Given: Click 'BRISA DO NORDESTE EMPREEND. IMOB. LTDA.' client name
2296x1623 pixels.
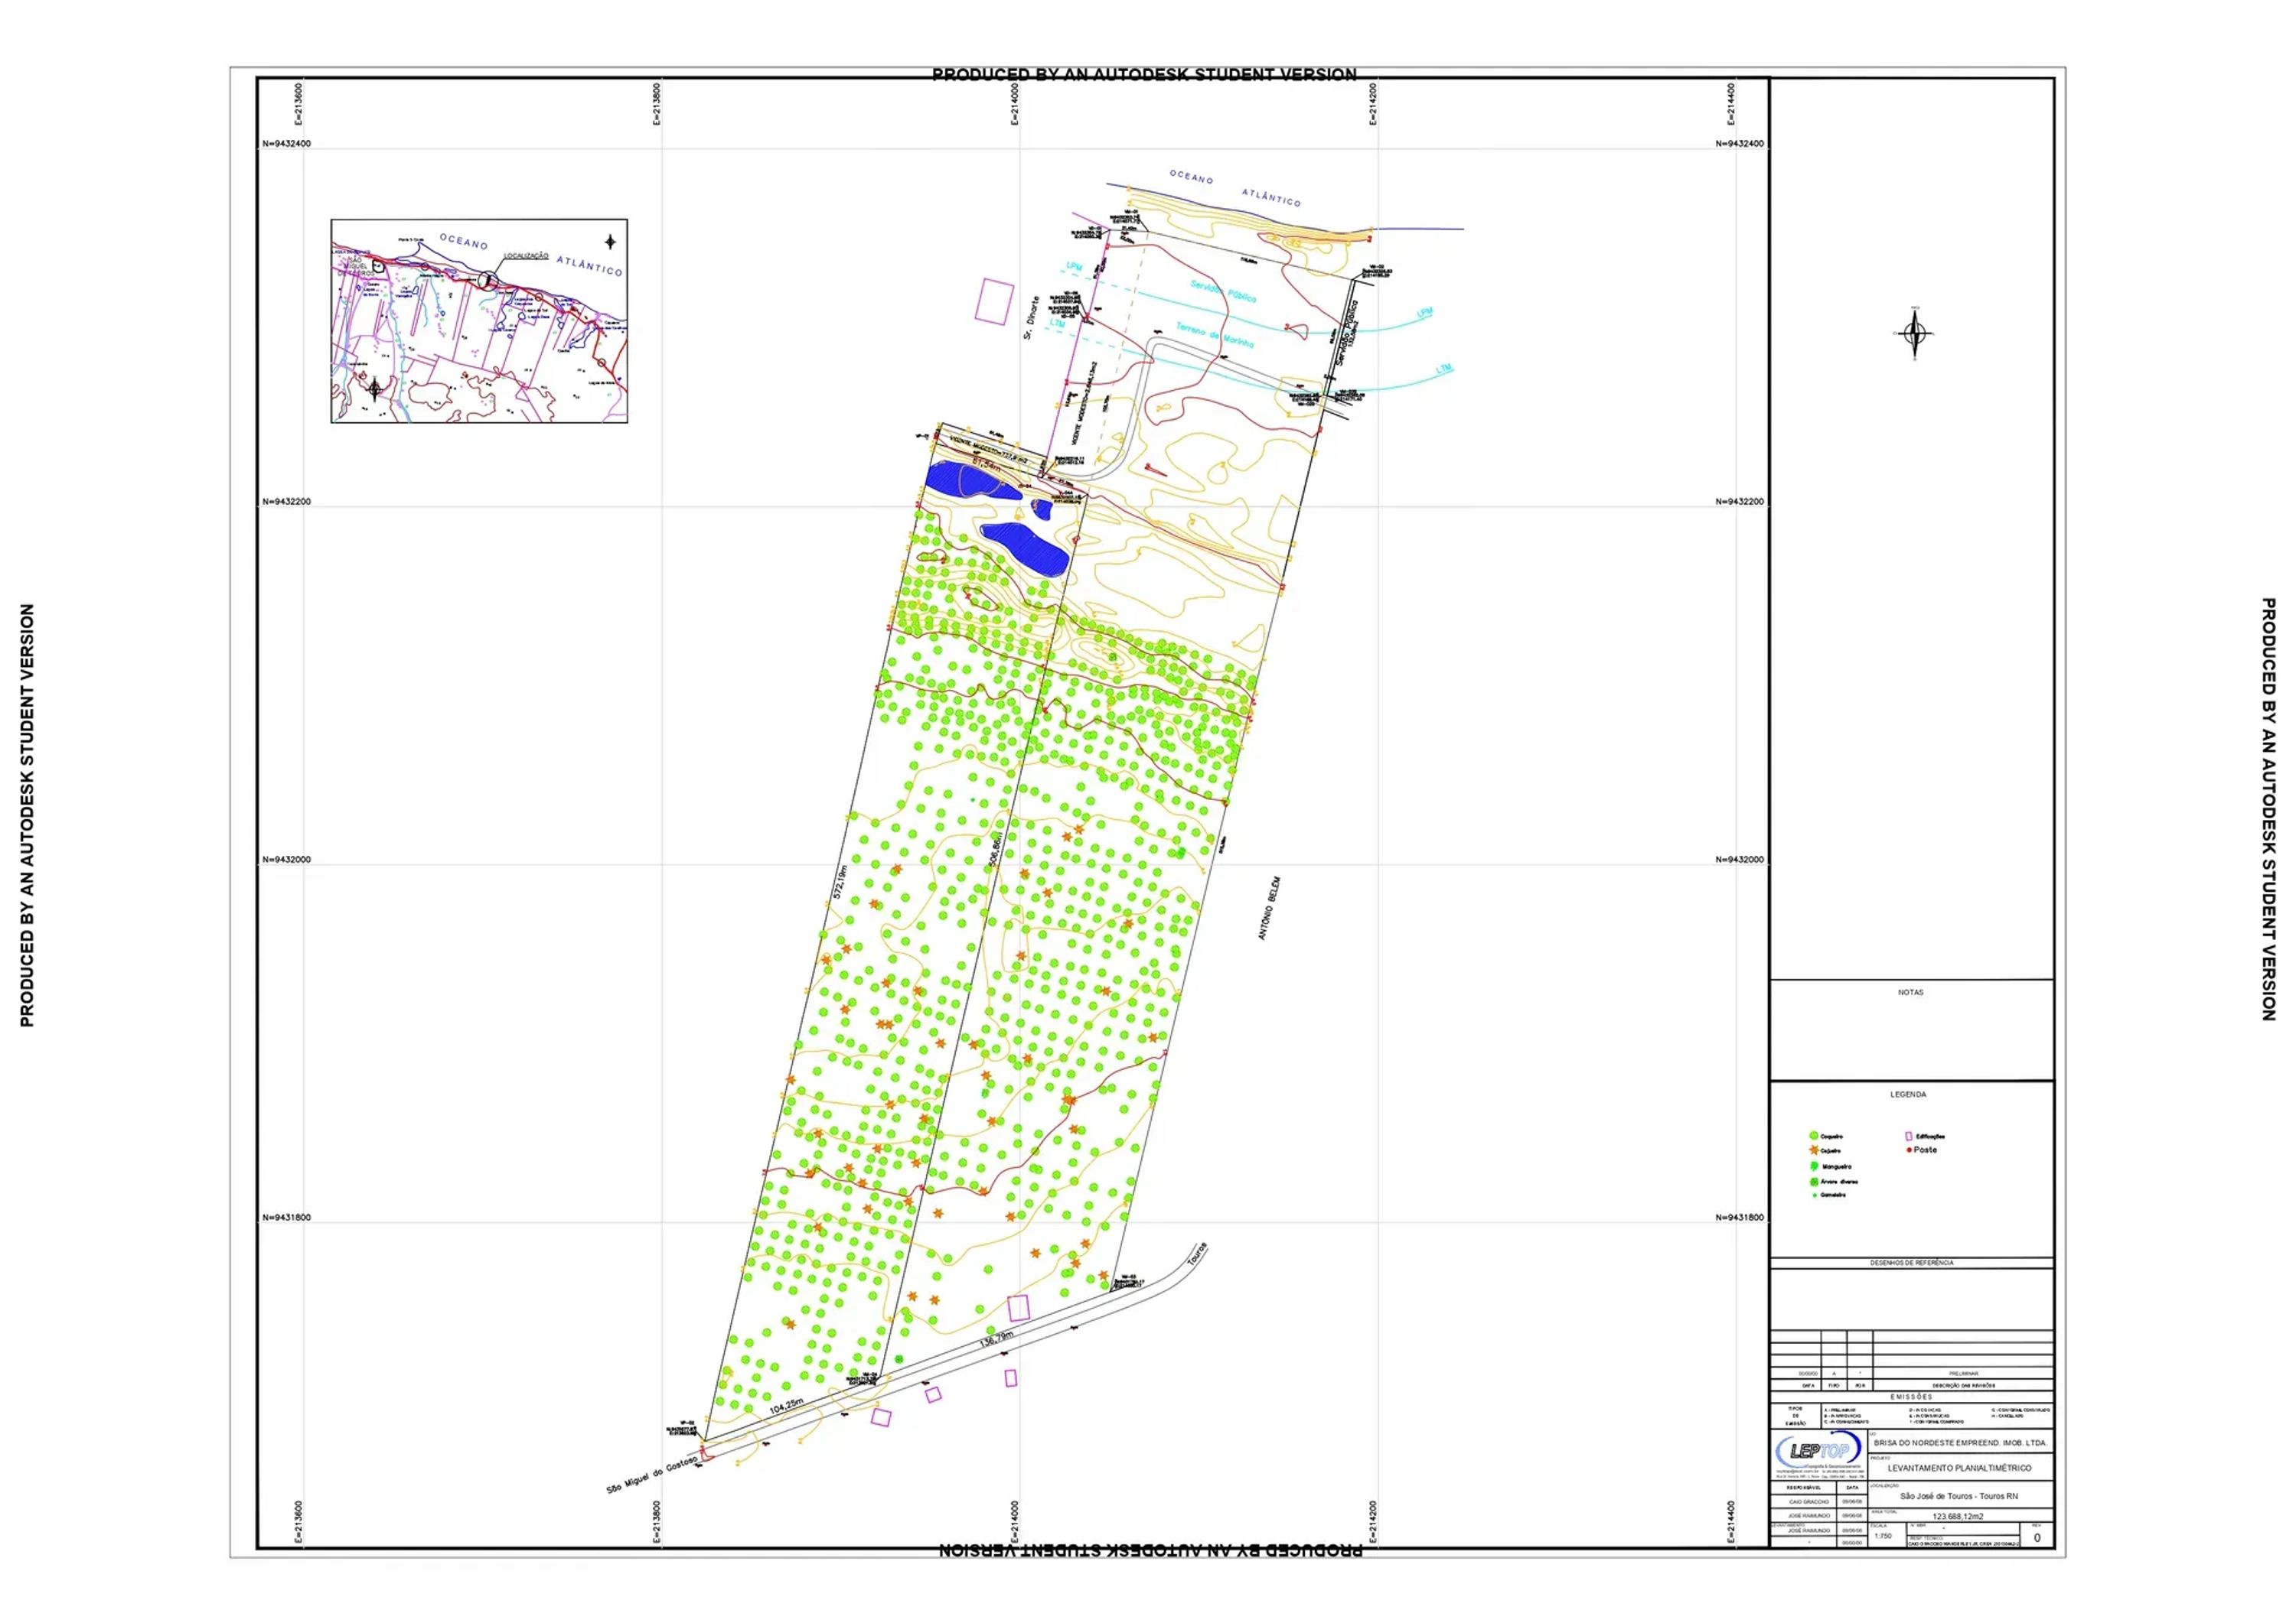Looking at the screenshot, I should [x=1960, y=1443].
